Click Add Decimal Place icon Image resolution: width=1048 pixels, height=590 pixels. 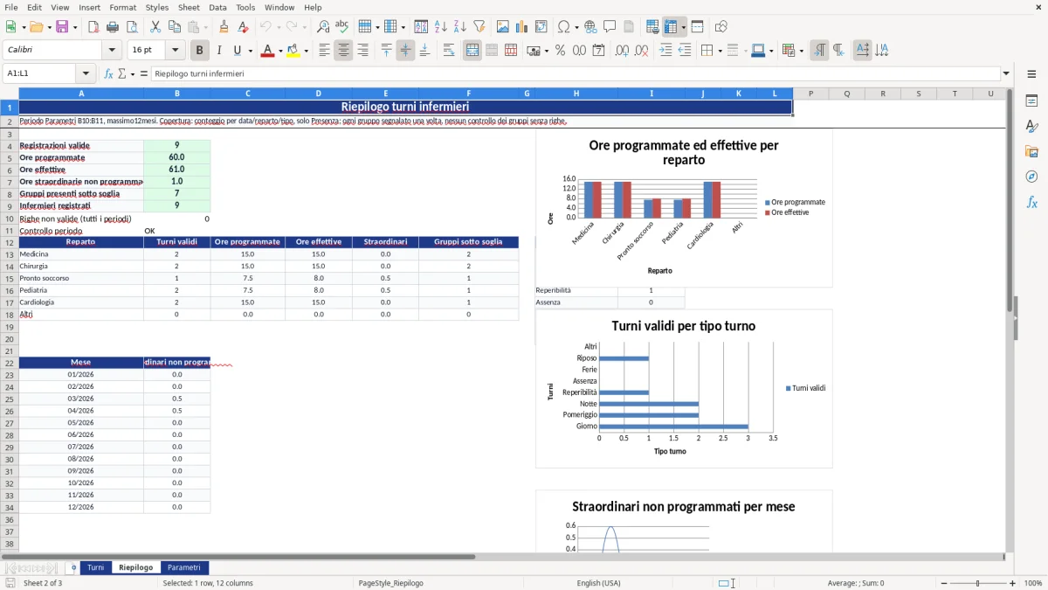622,51
